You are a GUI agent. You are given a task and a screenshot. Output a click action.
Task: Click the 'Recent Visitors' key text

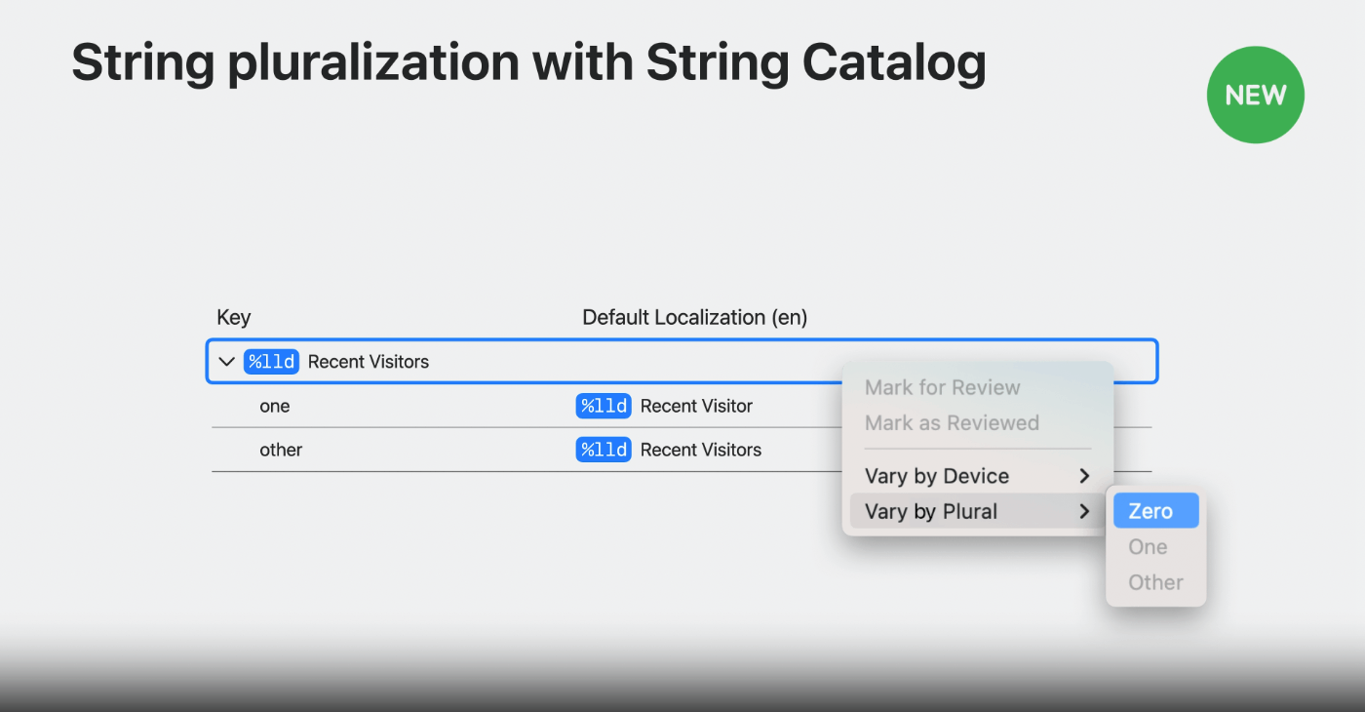(369, 362)
